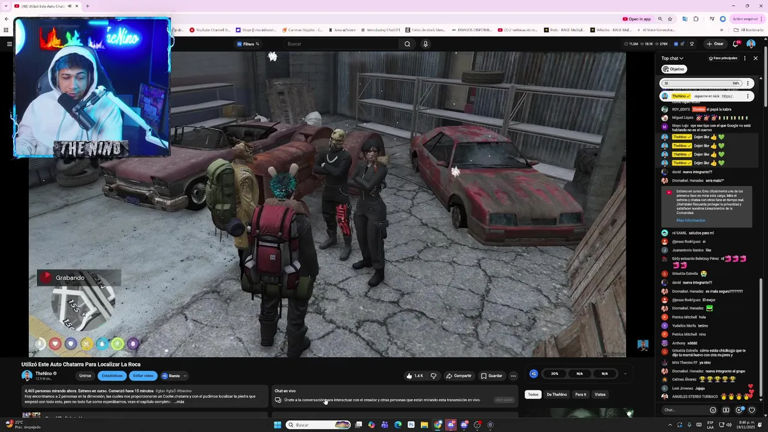Screen dimensions: 768x432
Task: Click the Crear button
Action: pos(715,44)
